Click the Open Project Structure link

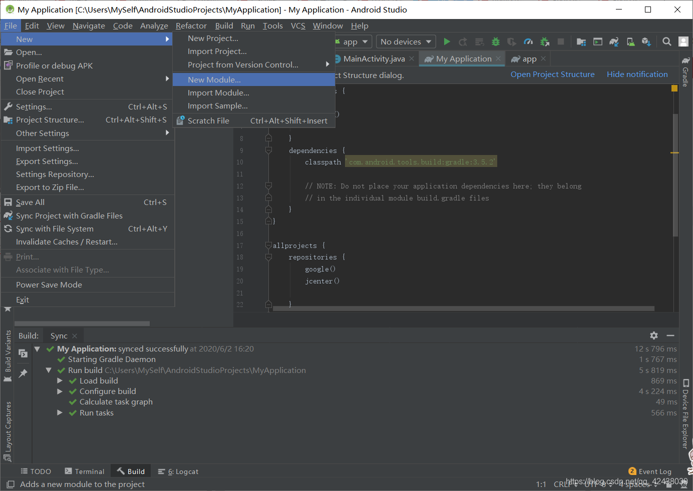tap(552, 74)
